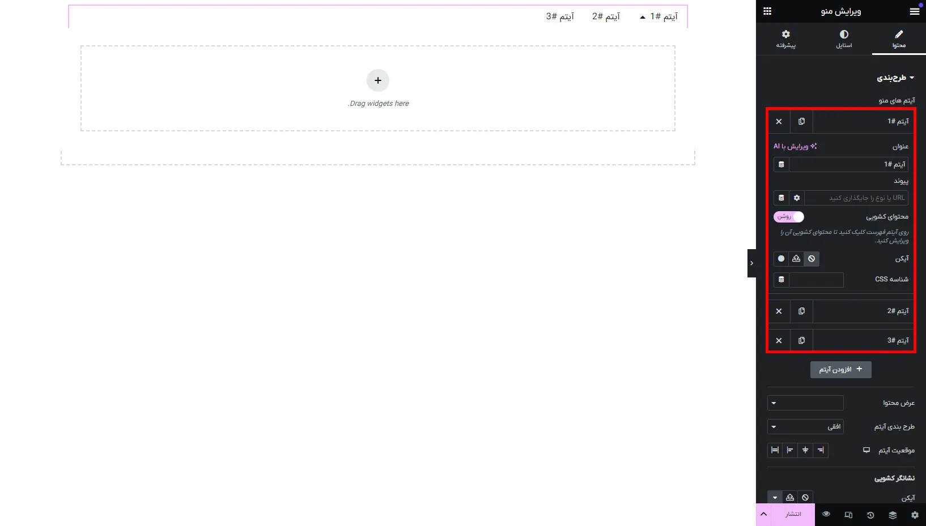Duplicate menu item آیتم #1
This screenshot has width=926, height=526.
pos(801,121)
